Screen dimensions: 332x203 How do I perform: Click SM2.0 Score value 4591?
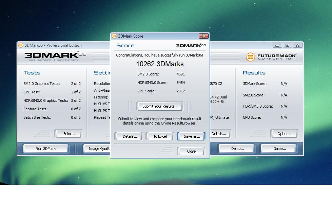tap(181, 74)
